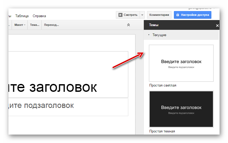Click the blue Настройки доступа button
Screen dimensions: 228x143
coord(192,15)
